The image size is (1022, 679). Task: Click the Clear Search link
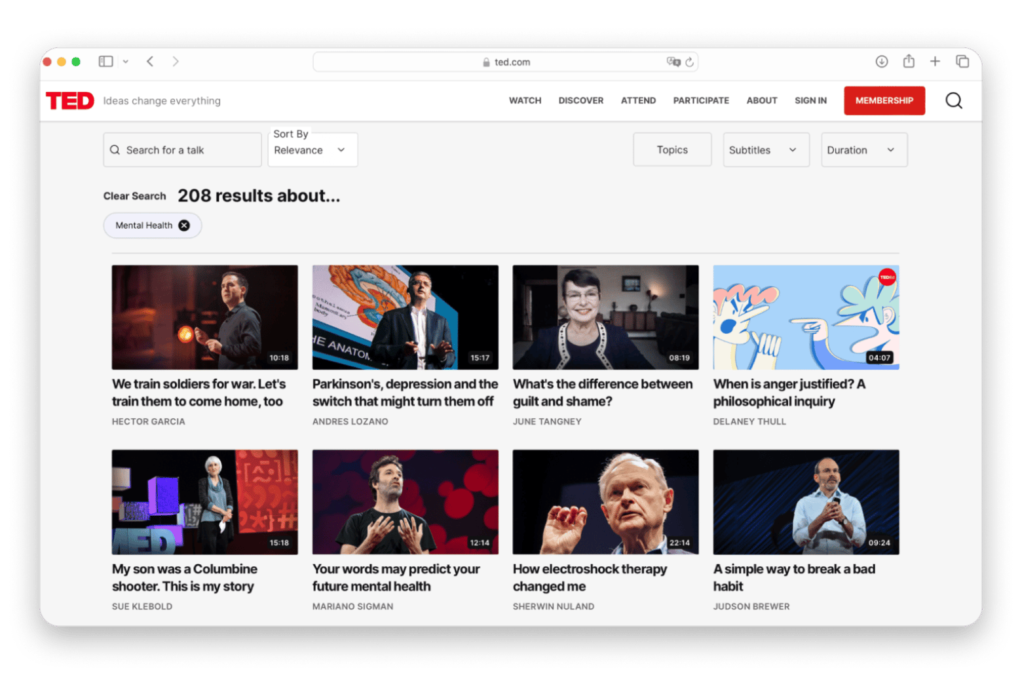pyautogui.click(x=134, y=196)
